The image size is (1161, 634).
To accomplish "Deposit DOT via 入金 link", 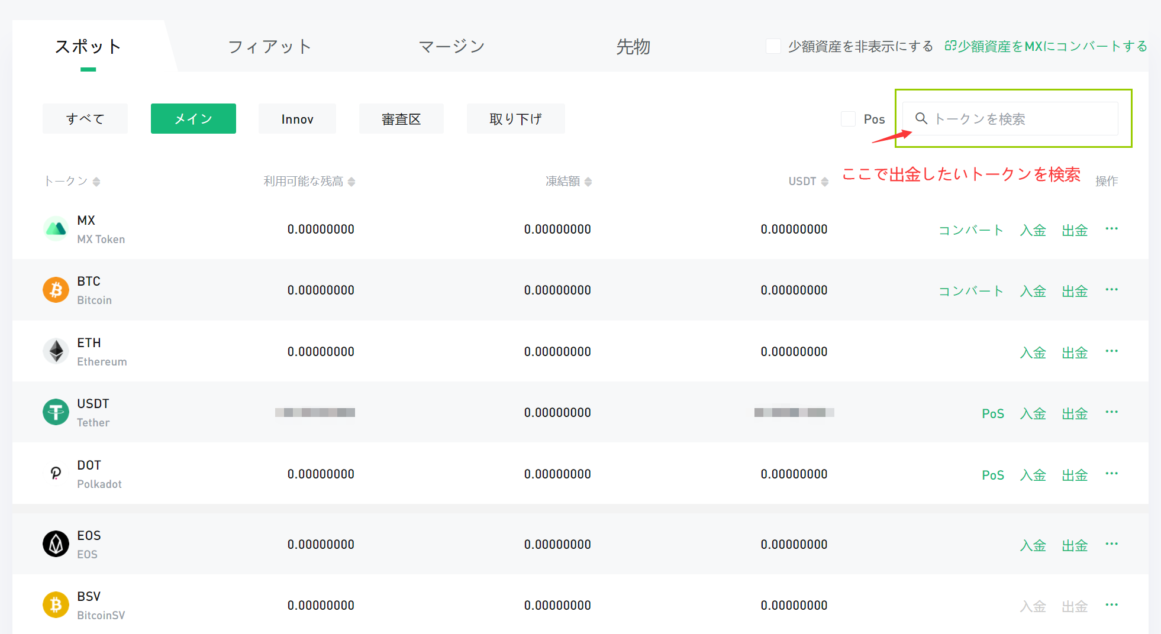I will coord(1033,475).
